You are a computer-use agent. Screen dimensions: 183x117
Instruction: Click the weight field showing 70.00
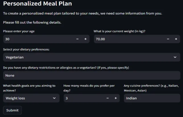pos(128,39)
